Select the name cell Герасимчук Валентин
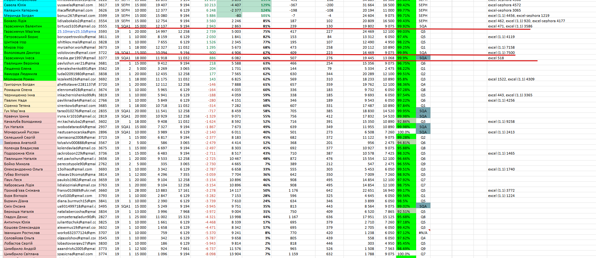Image resolution: width=596 pixels, height=258 pixels. click(x=30, y=26)
